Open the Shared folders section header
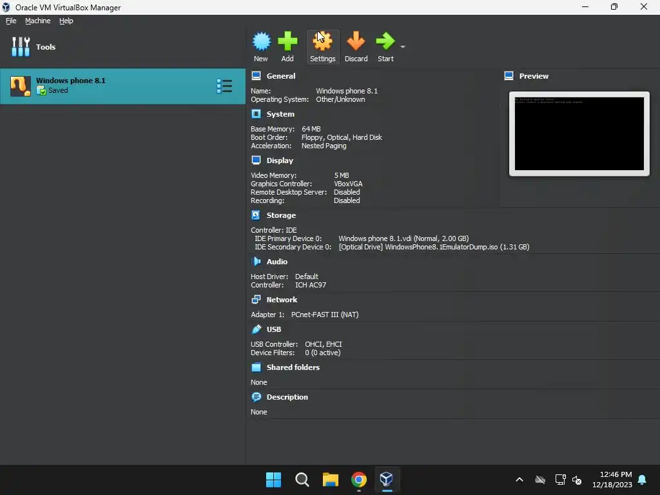The image size is (660, 495). [293, 367]
